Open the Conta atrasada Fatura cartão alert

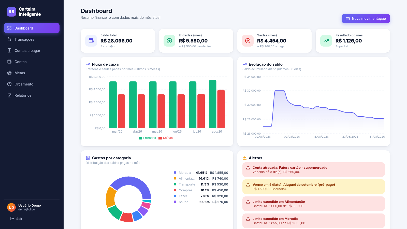(x=313, y=170)
